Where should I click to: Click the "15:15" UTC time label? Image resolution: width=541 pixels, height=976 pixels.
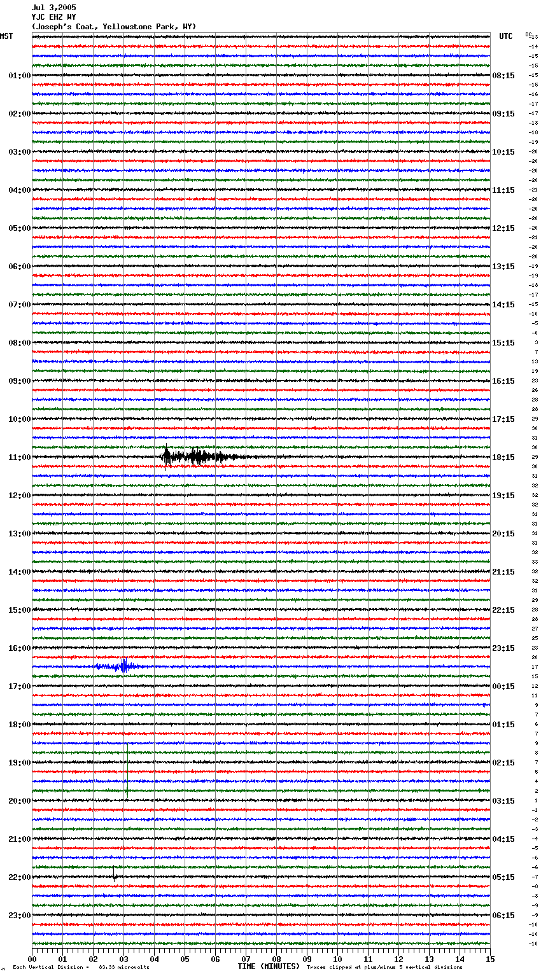(503, 343)
